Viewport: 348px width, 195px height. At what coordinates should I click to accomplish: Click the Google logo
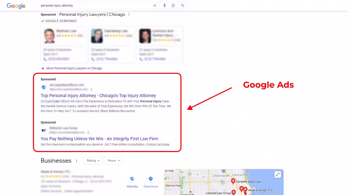(x=16, y=6)
